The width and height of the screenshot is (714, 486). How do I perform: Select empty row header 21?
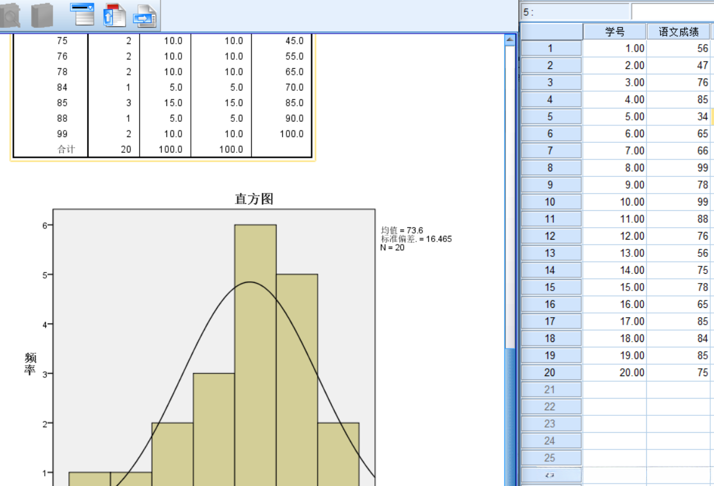[551, 390]
